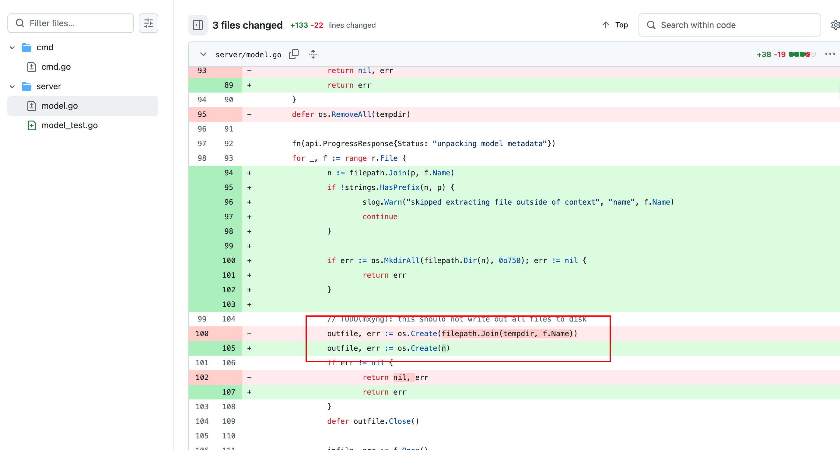The width and height of the screenshot is (840, 450).
Task: Open the file filter options icon
Action: 149,23
